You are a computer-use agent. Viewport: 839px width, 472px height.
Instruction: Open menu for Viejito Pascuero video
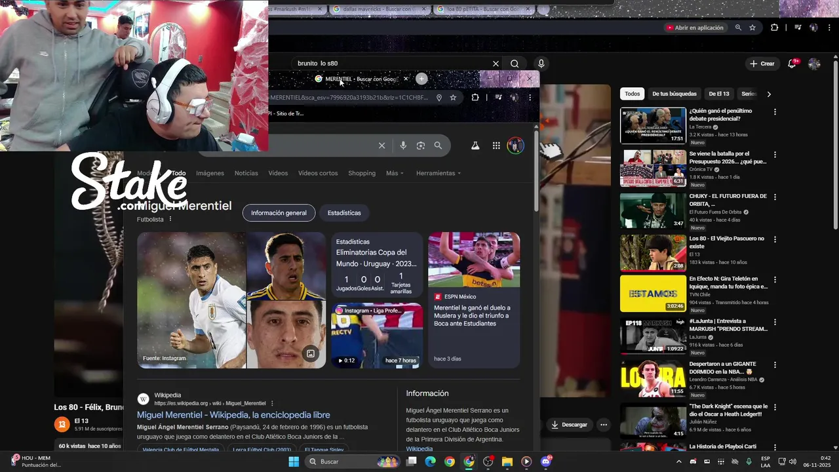coord(775,239)
